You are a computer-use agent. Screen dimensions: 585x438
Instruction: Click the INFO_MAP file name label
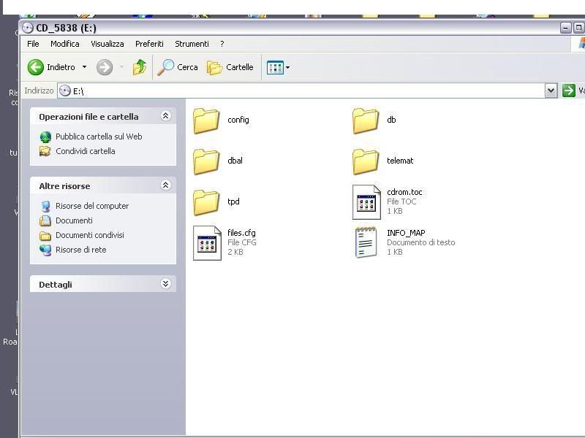[406, 233]
